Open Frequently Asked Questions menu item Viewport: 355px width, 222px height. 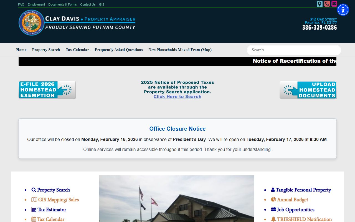pyautogui.click(x=119, y=50)
